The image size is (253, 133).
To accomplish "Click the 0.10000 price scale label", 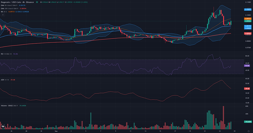I will point(248,15).
